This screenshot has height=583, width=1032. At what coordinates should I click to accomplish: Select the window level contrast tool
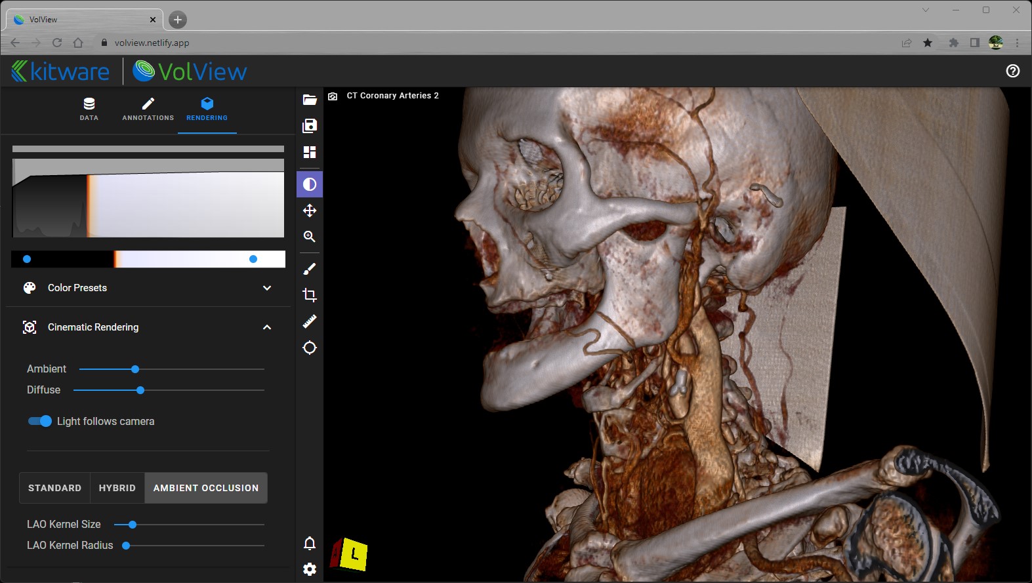310,184
